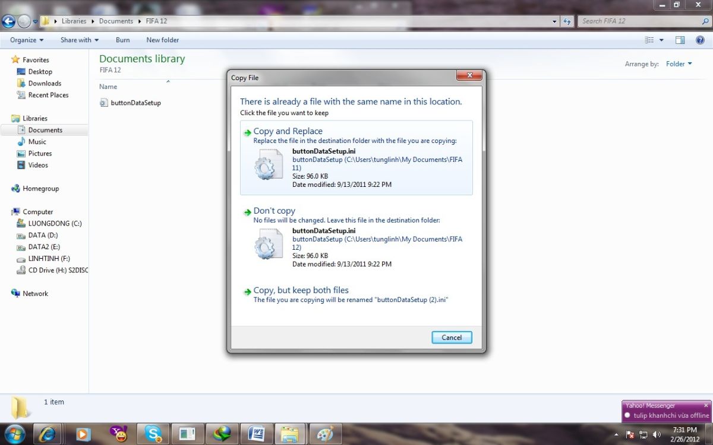
Task: Open Windows Media Player from taskbar
Action: tap(83, 434)
